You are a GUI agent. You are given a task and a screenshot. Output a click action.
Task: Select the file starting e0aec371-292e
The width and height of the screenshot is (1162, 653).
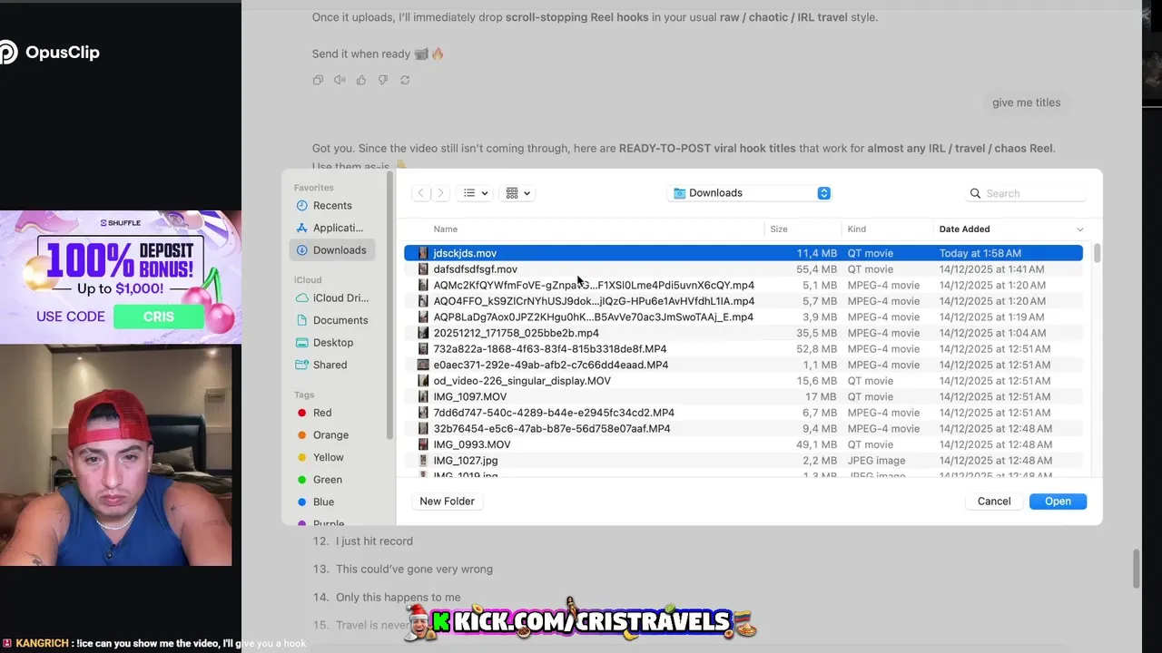coord(743,365)
